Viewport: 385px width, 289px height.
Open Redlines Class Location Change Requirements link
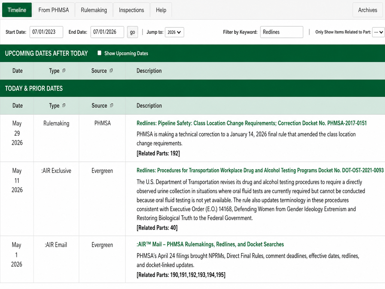coord(252,123)
